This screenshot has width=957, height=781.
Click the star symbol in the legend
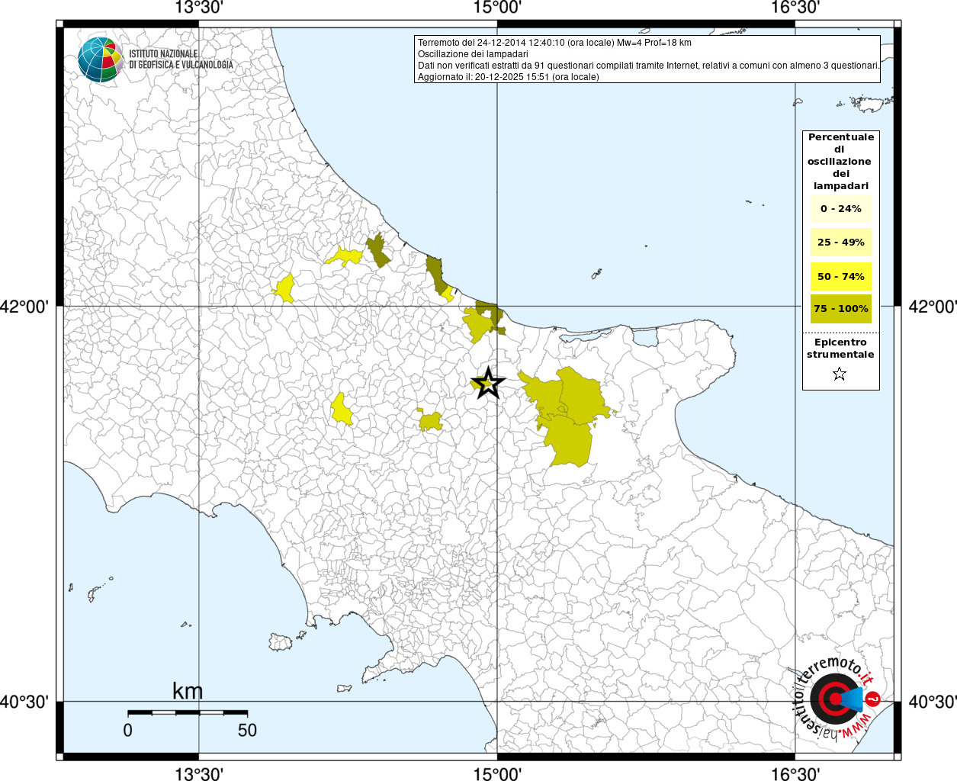[840, 374]
